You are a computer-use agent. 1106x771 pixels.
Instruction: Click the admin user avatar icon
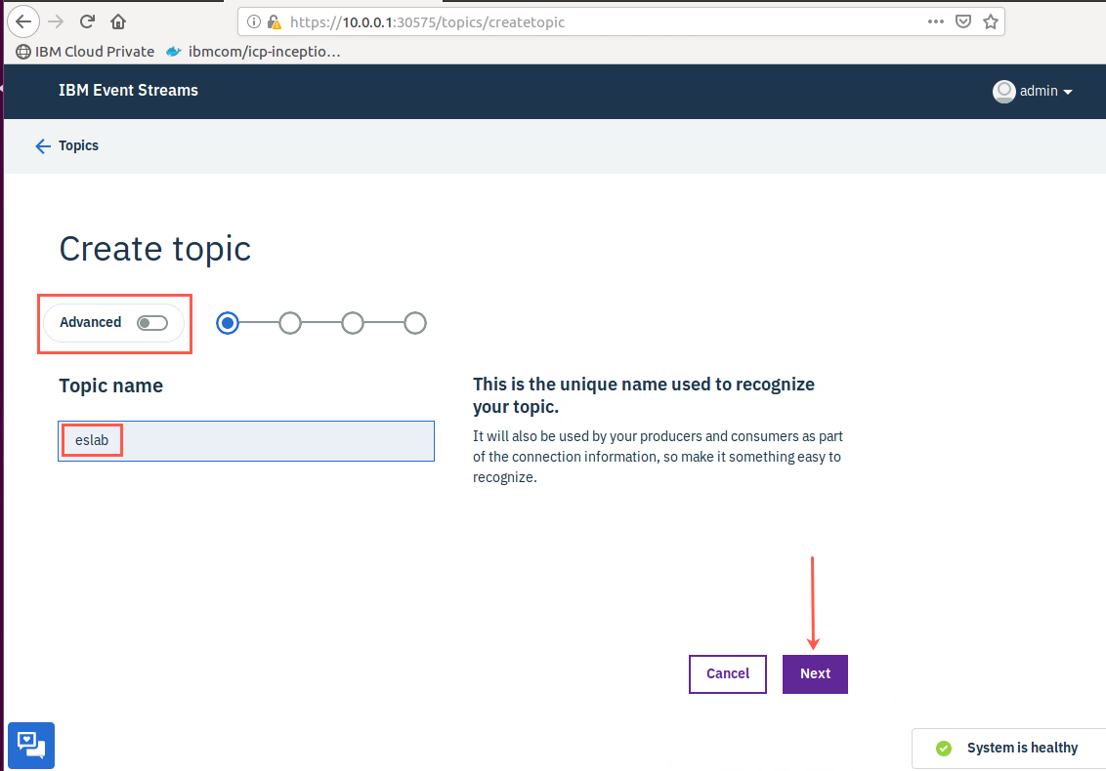click(x=1003, y=91)
